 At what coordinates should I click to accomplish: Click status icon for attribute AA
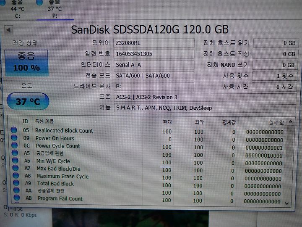[x=16, y=190]
